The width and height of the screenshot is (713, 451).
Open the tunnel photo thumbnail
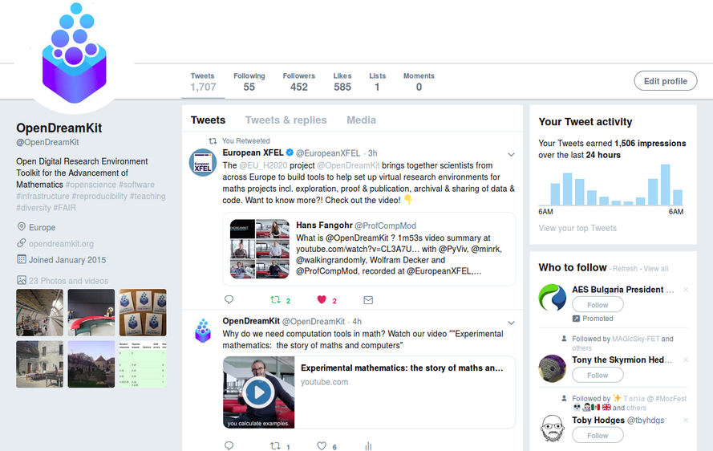(x=39, y=313)
